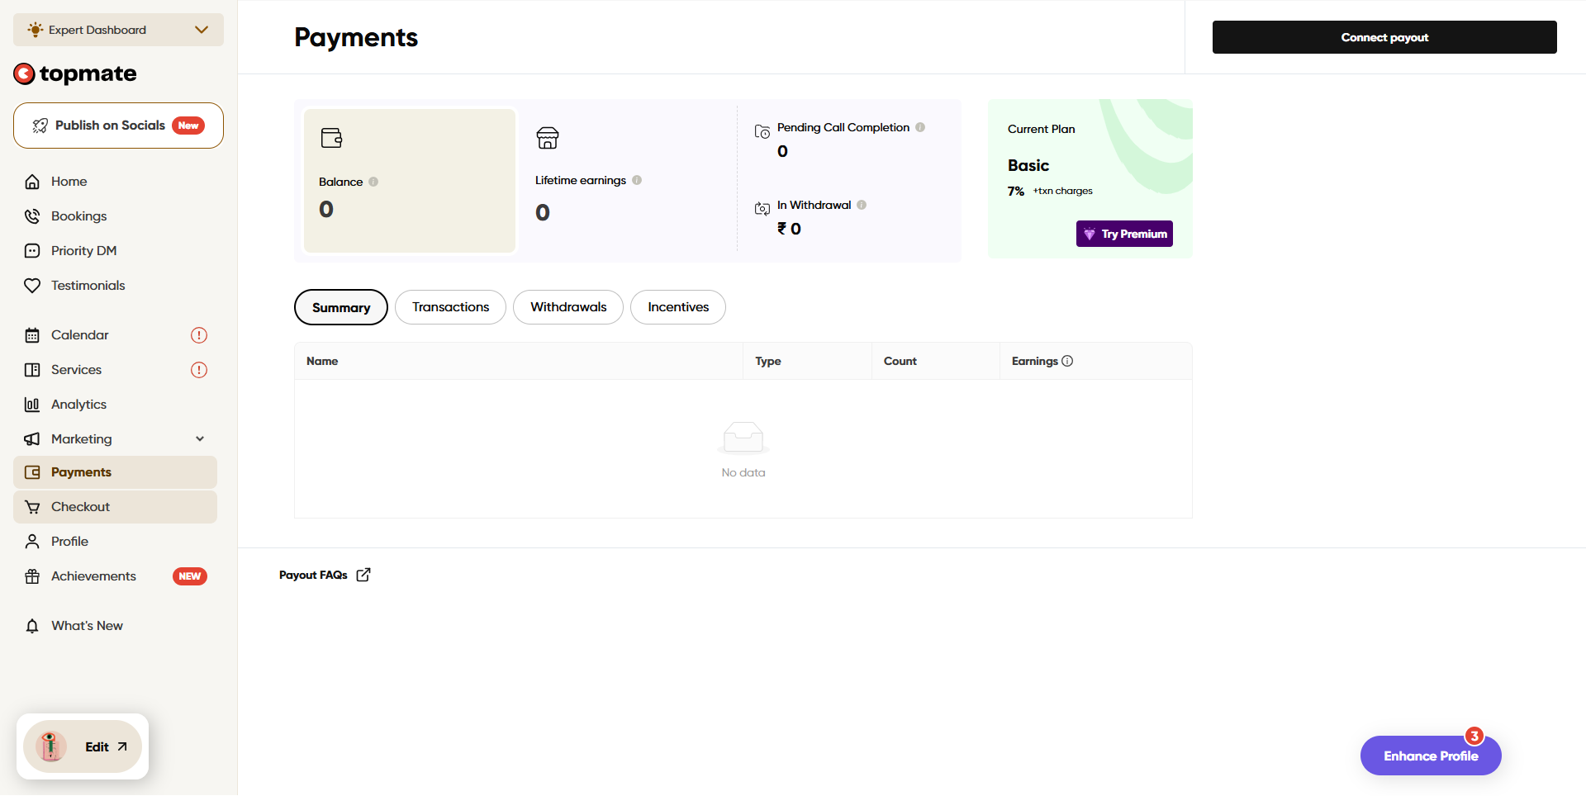The width and height of the screenshot is (1586, 796).
Task: Click the Lifetime earnings info icon
Action: (x=637, y=180)
